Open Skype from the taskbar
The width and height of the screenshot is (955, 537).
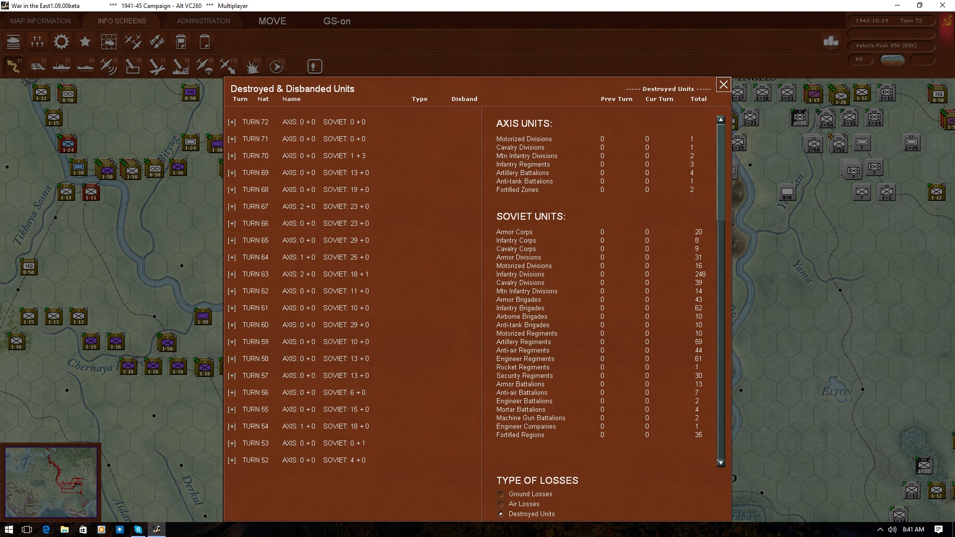(x=138, y=530)
